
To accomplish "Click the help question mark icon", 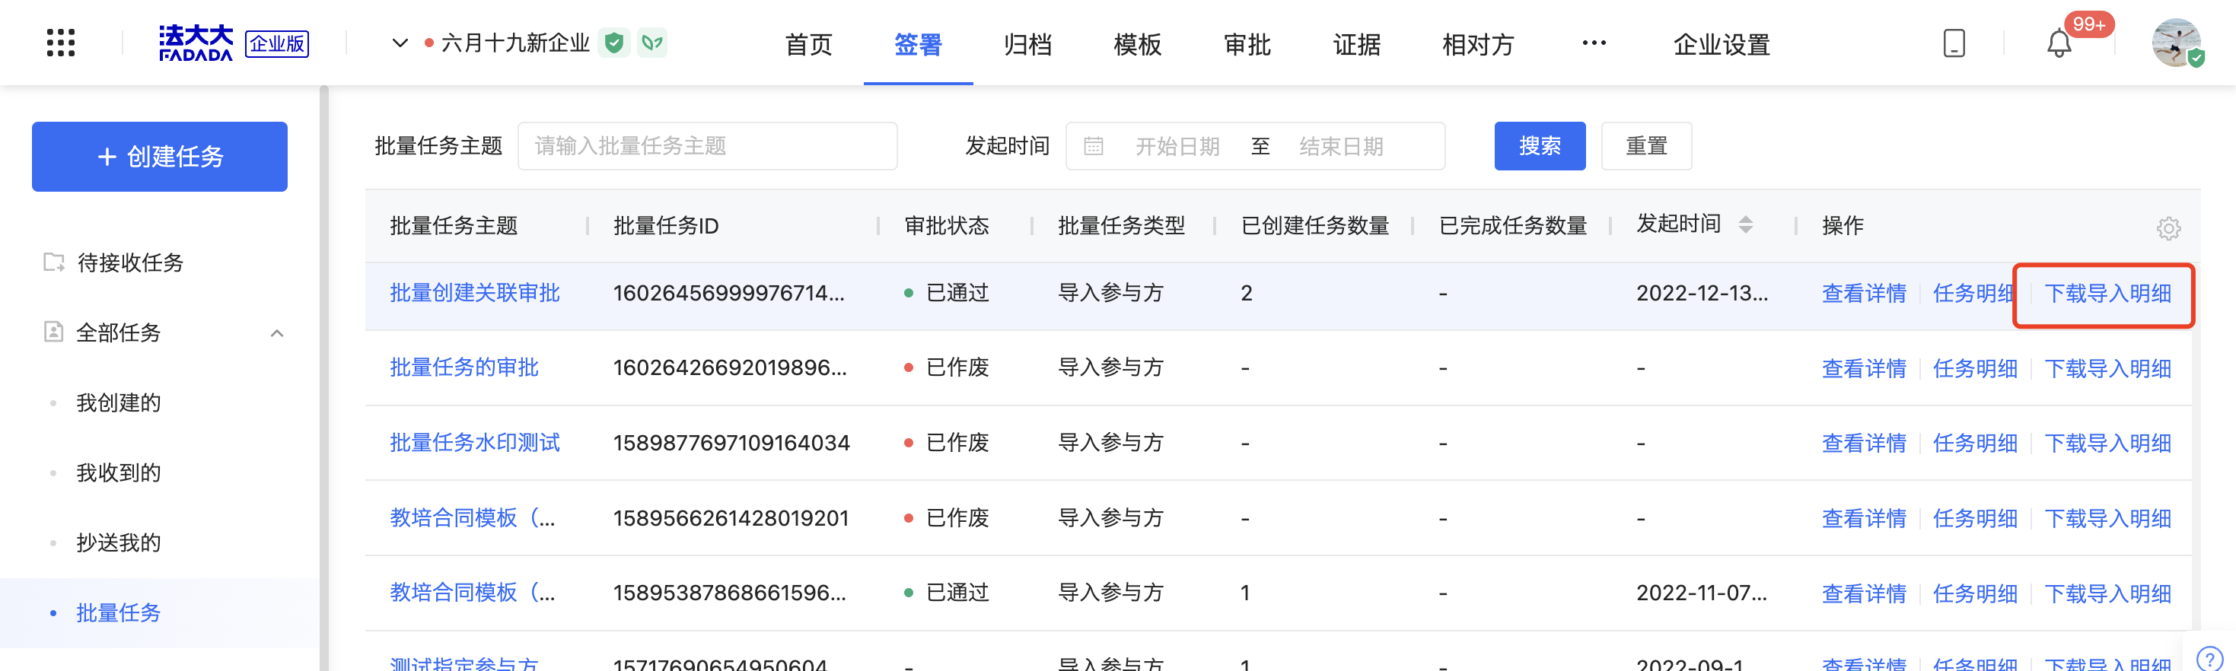I will tap(2209, 658).
